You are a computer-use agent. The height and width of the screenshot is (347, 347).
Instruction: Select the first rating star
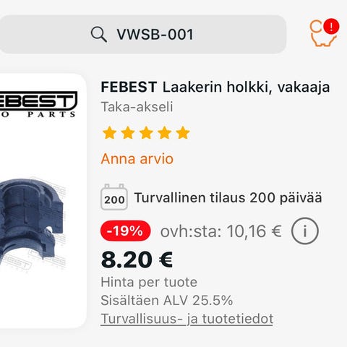coord(110,133)
